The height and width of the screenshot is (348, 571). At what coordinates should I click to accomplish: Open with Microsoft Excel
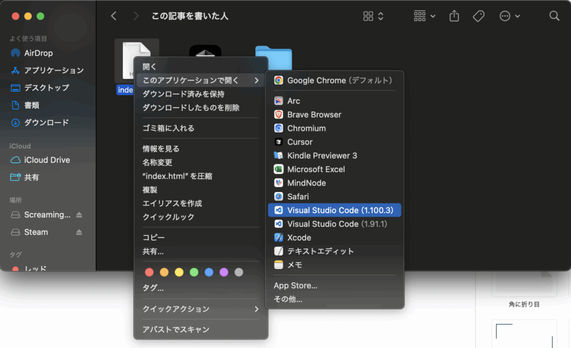pyautogui.click(x=335, y=169)
